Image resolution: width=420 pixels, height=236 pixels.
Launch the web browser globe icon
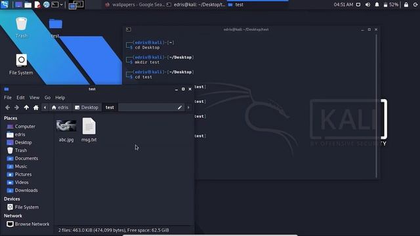tap(47, 5)
